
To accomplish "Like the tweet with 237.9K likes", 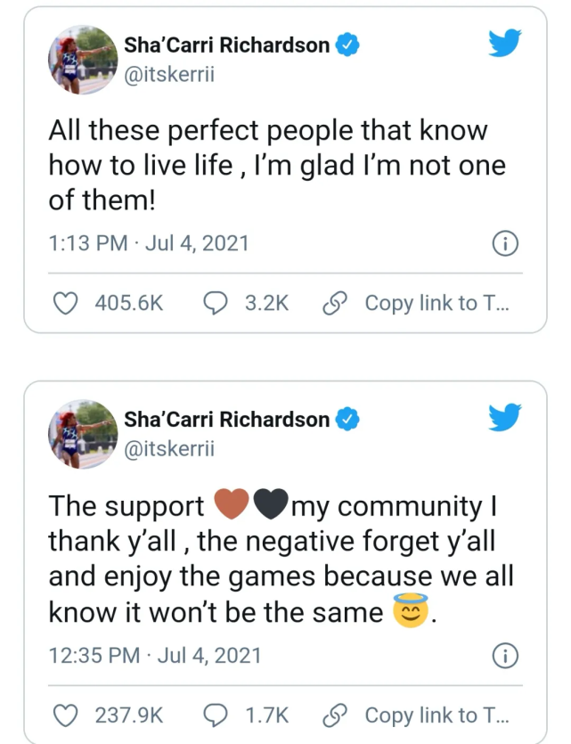I will point(65,715).
